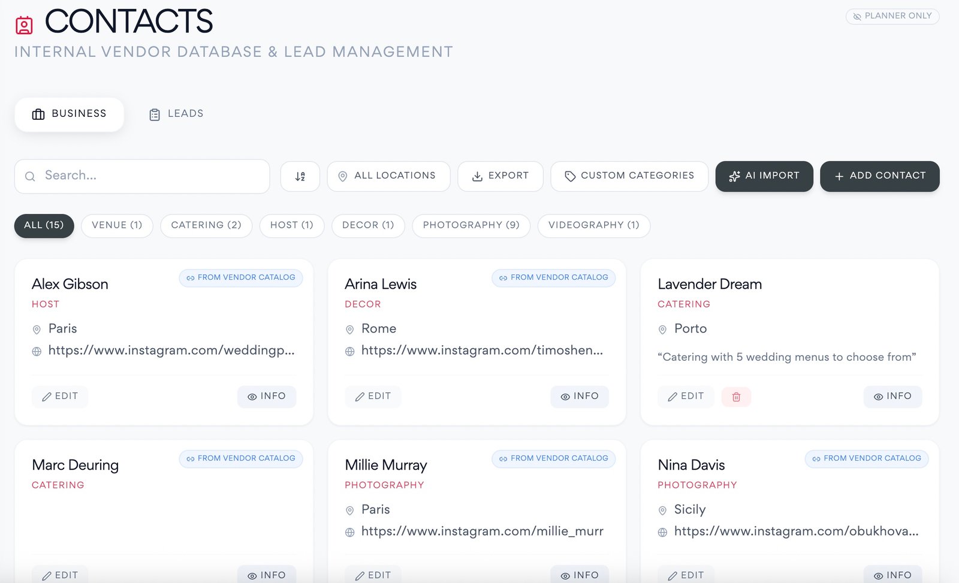The height and width of the screenshot is (583, 959).
Task: Click the location pin next to Rome
Action: [350, 330]
